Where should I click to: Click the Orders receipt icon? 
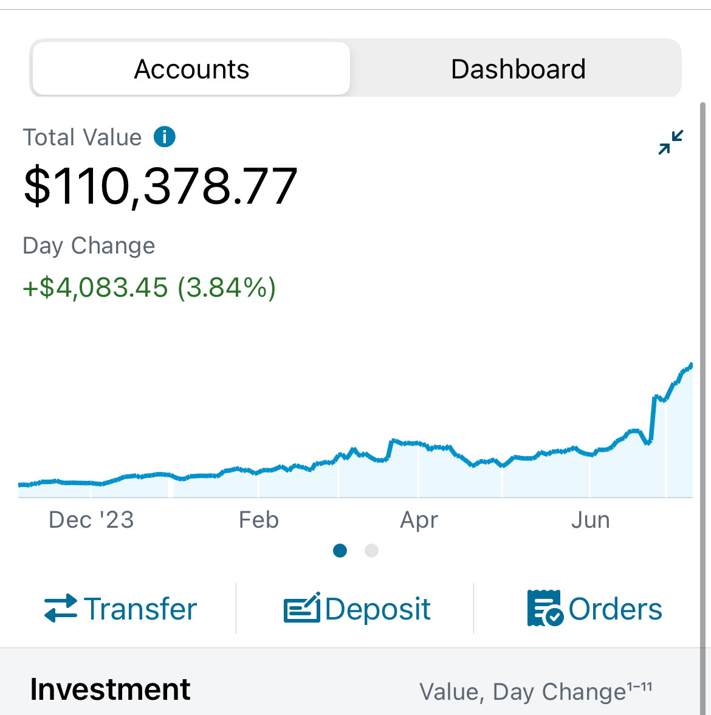[x=545, y=608]
